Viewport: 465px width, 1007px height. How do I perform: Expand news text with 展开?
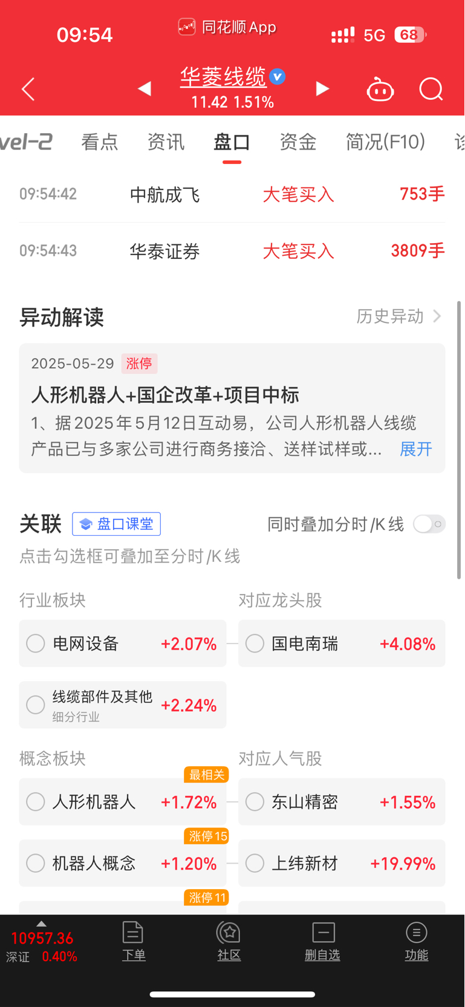pyautogui.click(x=416, y=449)
